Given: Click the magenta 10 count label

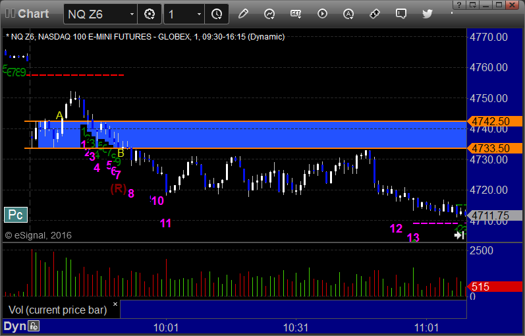Looking at the screenshot, I should tap(157, 201).
